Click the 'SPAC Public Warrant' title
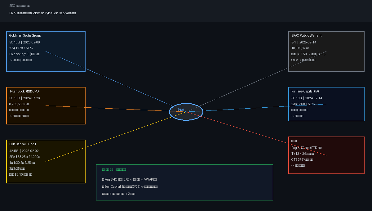 pyautogui.click(x=307, y=36)
